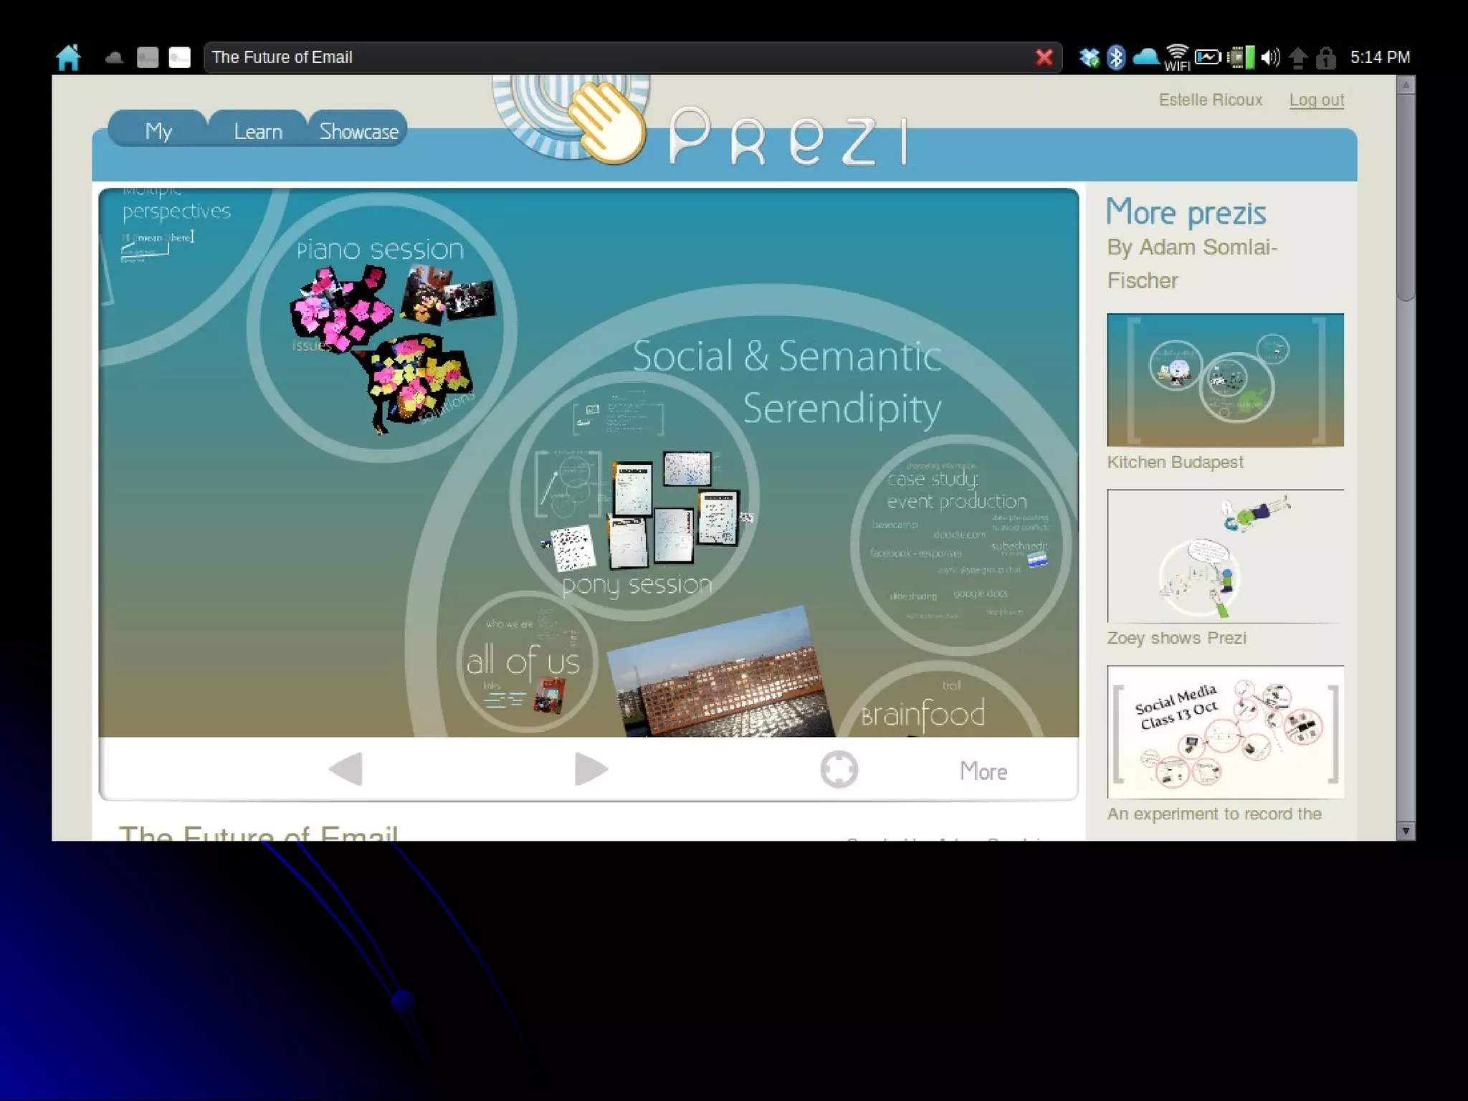Image resolution: width=1468 pixels, height=1101 pixels.
Task: Click the Log out link
Action: click(x=1316, y=100)
